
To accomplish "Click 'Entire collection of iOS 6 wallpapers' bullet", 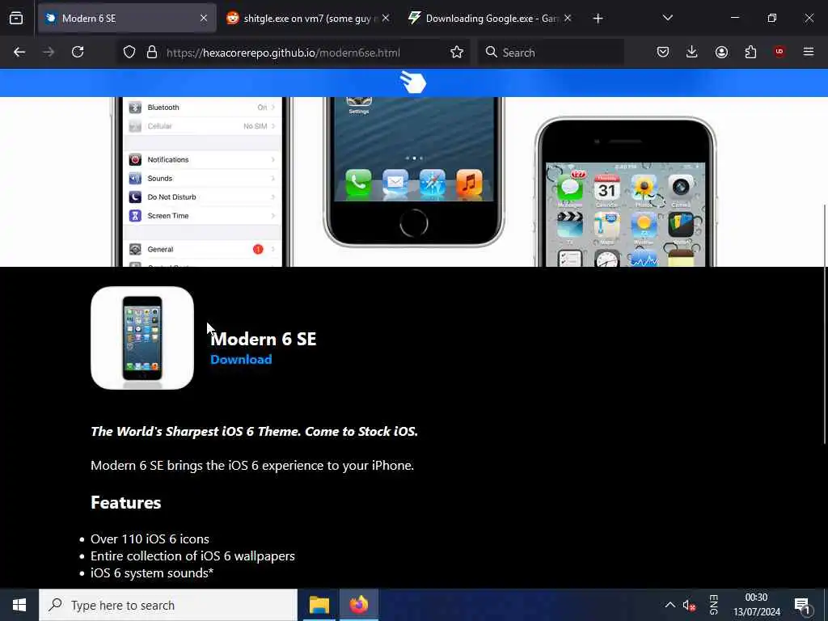I will pos(192,556).
